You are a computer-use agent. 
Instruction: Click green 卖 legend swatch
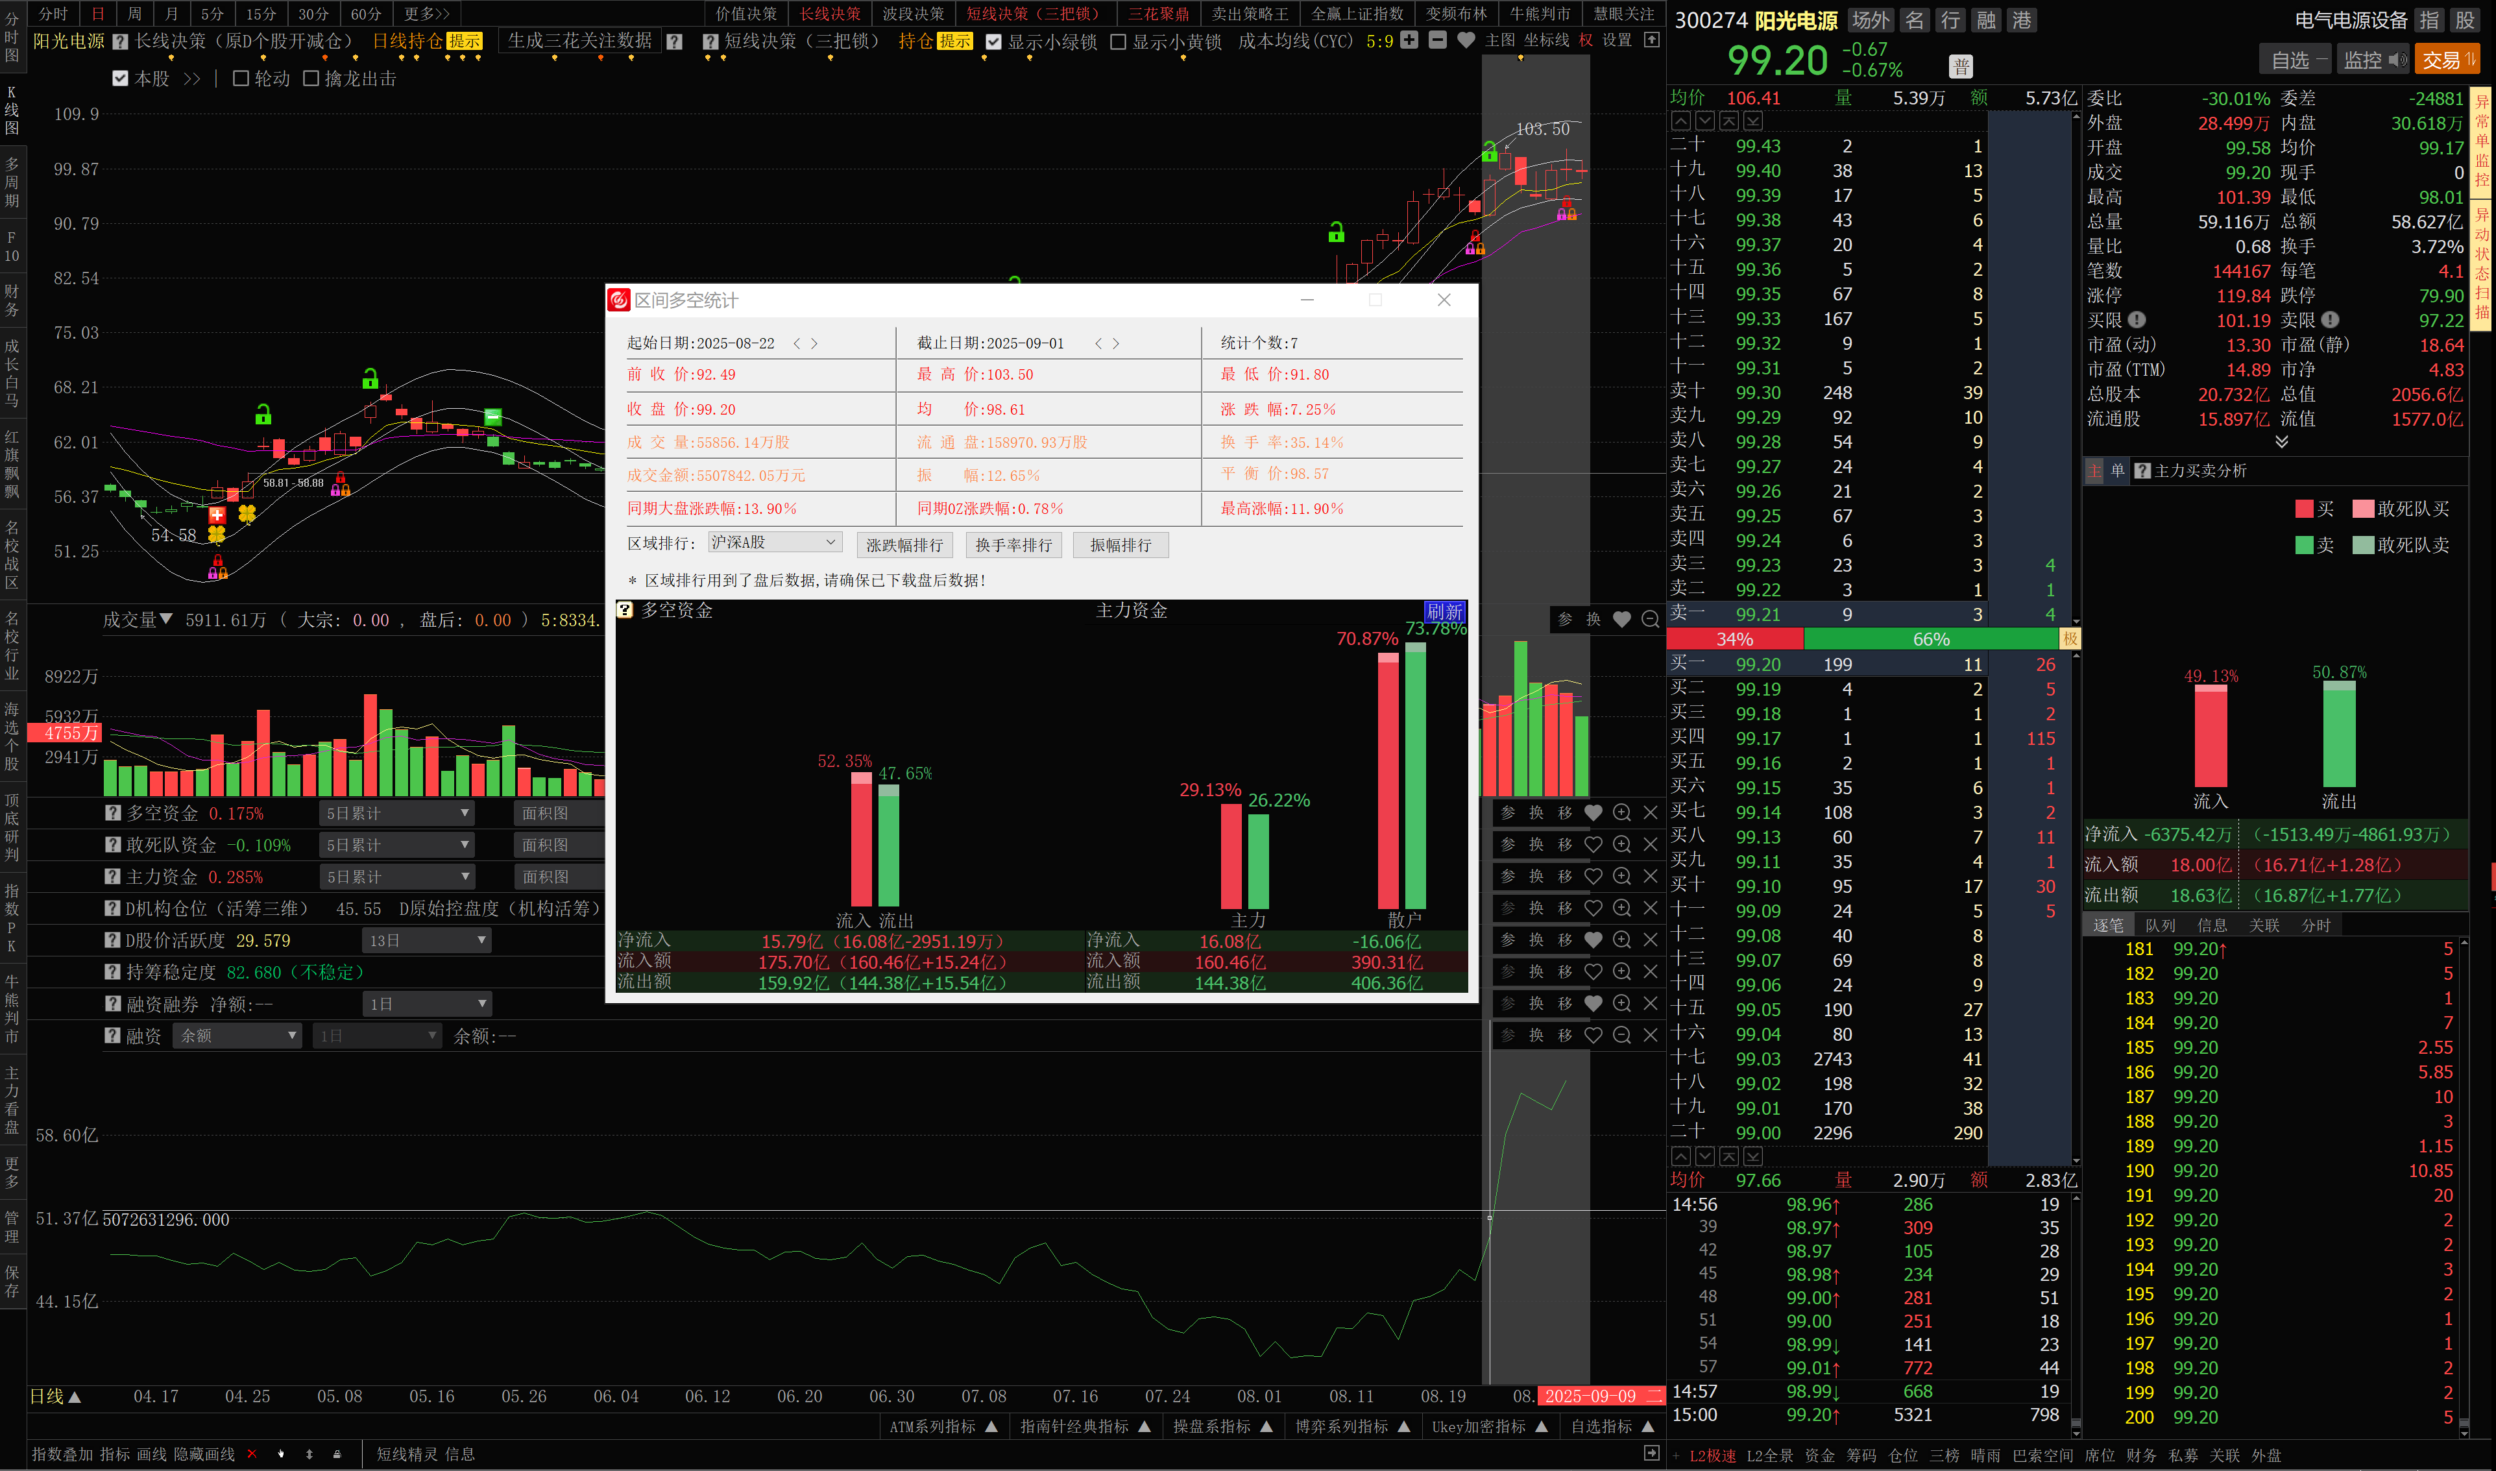2304,544
